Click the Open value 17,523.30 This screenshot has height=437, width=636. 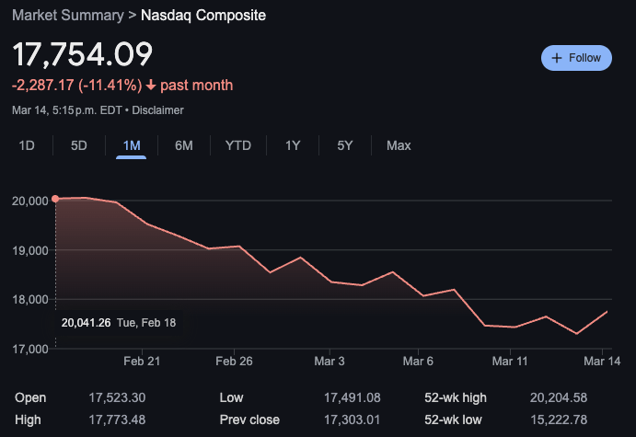pos(117,397)
